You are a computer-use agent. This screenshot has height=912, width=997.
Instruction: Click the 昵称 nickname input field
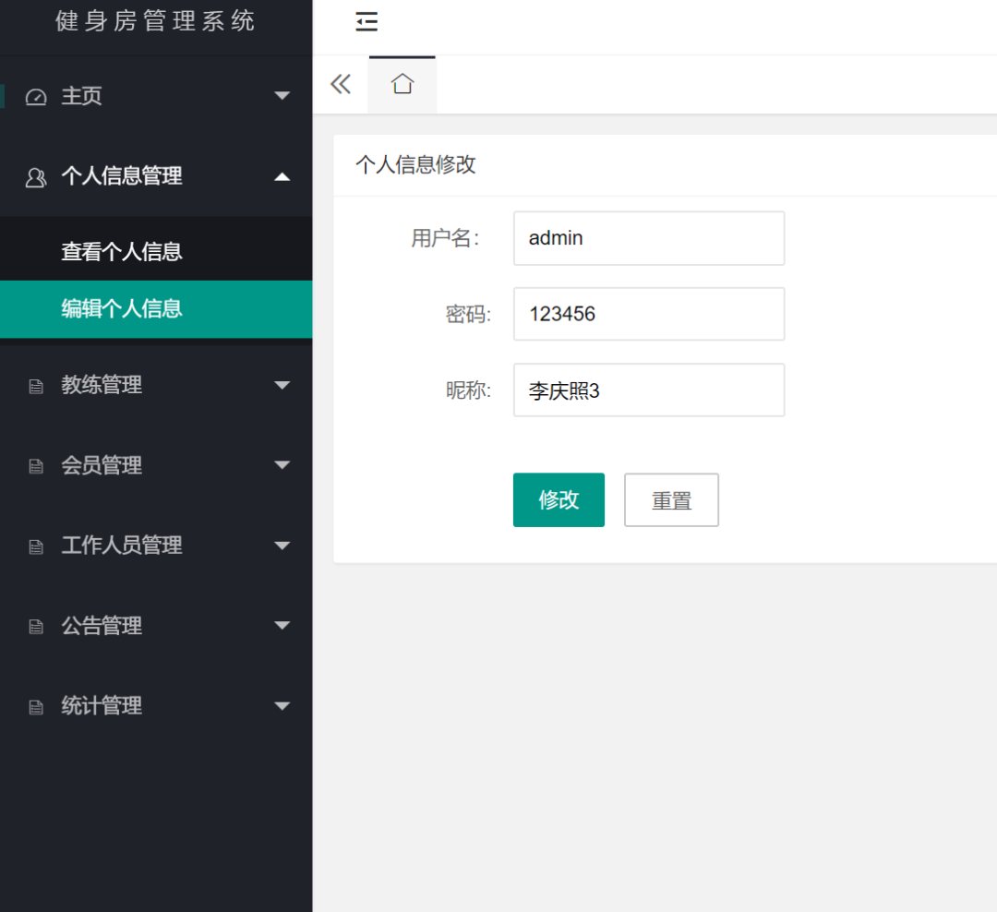point(648,390)
